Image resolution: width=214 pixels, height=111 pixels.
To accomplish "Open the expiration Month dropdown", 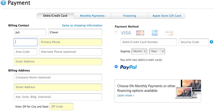I will click(139, 51).
